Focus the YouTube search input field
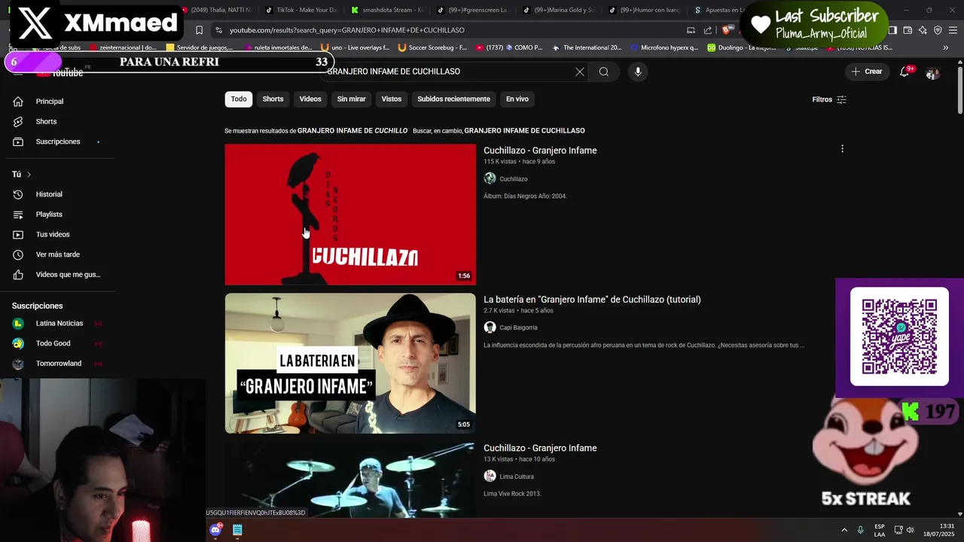This screenshot has height=542, width=964. coord(448,72)
